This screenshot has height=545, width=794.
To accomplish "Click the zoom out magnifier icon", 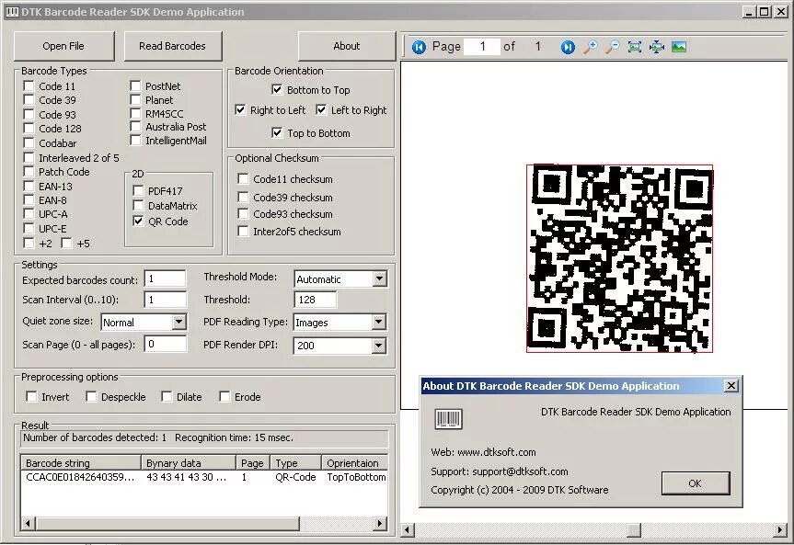I will click(x=612, y=47).
